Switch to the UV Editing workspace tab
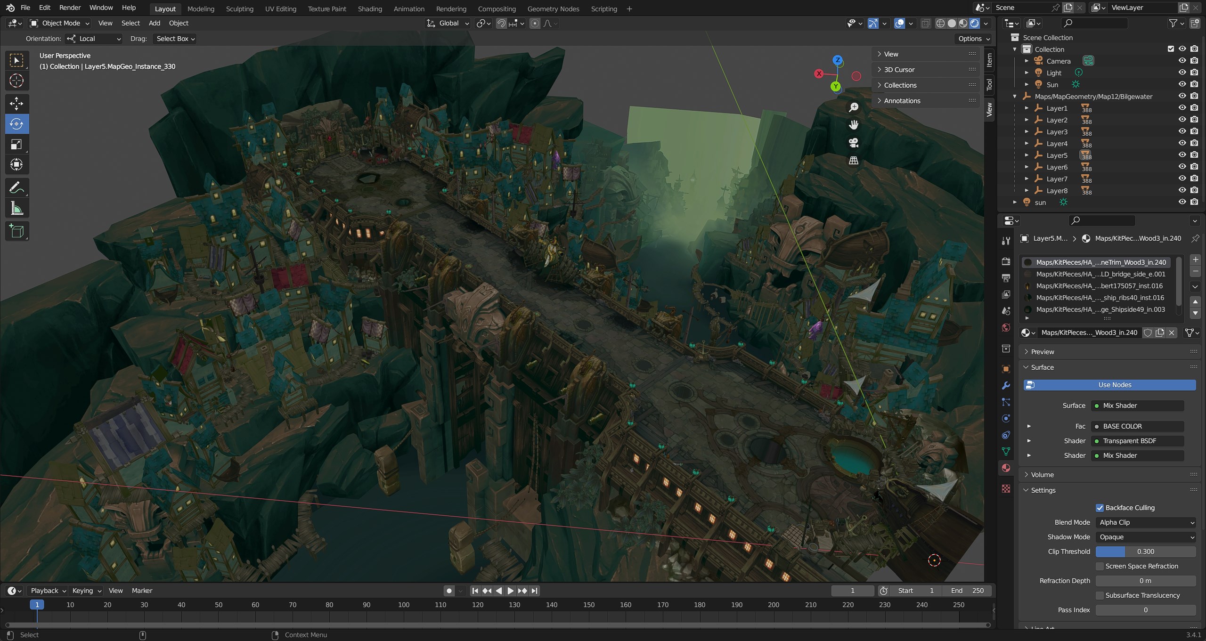 [280, 8]
